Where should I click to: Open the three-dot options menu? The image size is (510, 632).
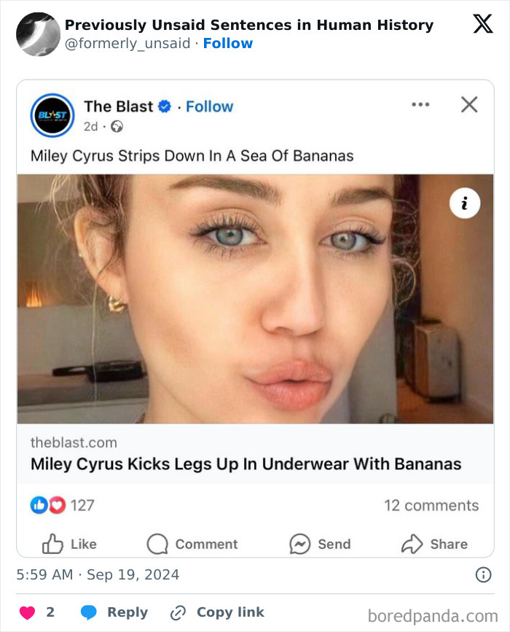pos(420,104)
